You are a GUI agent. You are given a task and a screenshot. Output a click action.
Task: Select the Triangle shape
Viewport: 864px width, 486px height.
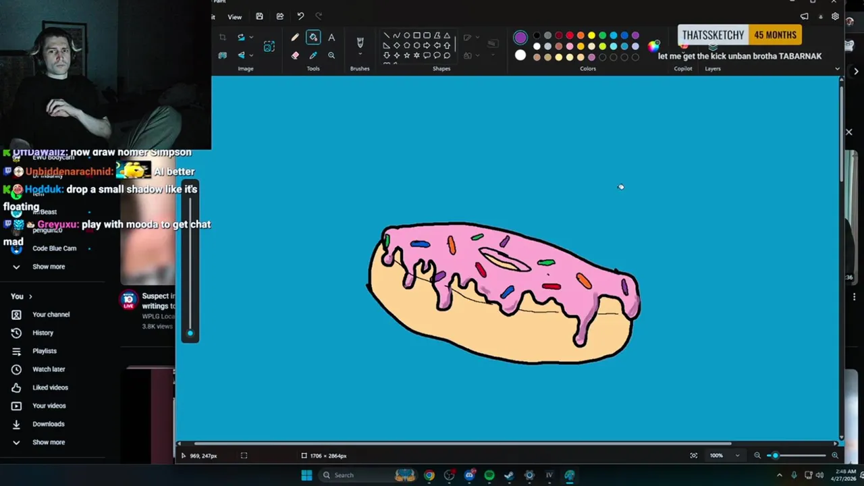[447, 35]
